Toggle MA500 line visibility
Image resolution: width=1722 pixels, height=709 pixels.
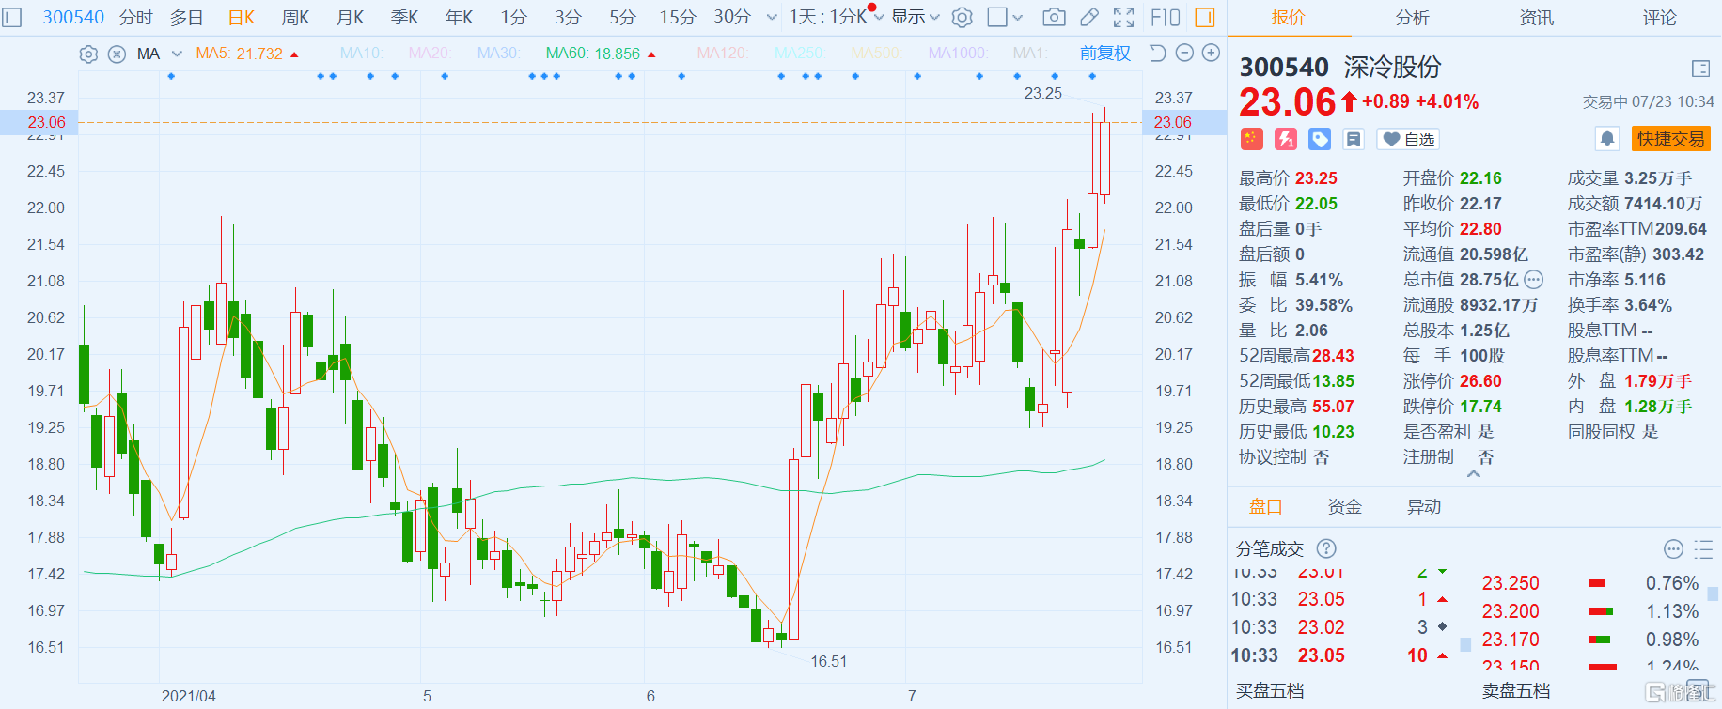[876, 54]
